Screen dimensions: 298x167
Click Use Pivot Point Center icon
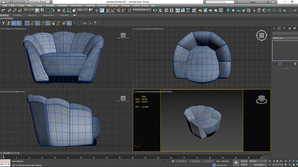coord(91,11)
